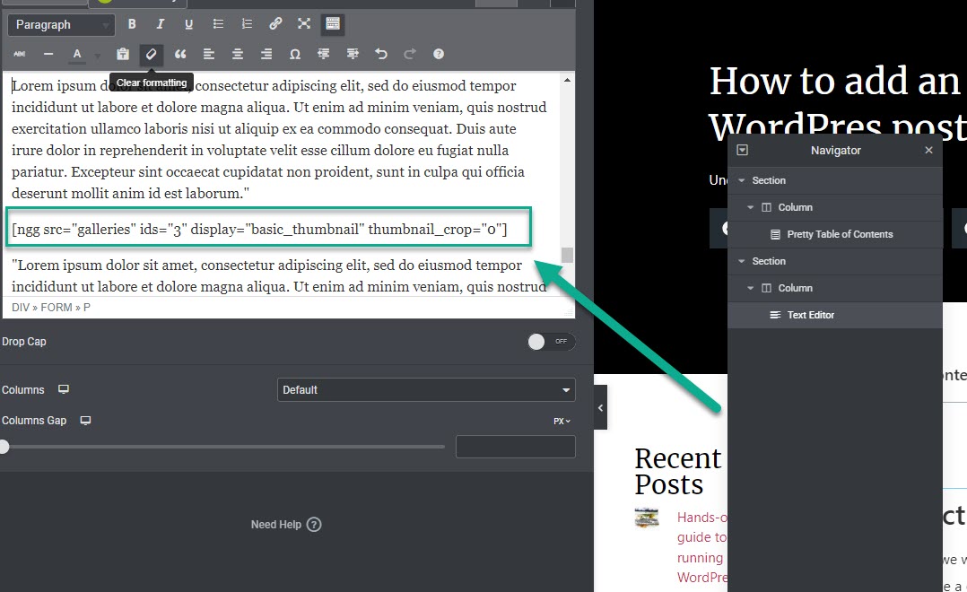Image resolution: width=967 pixels, height=592 pixels.
Task: Click the Need Help link
Action: (286, 524)
